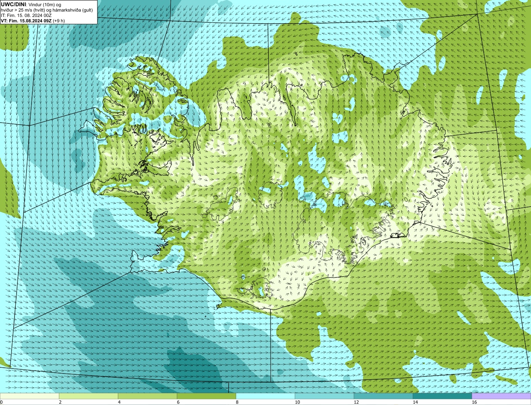Select the light yellow-green 2–4 m/s color swatch
531x405 pixels.
88,396
